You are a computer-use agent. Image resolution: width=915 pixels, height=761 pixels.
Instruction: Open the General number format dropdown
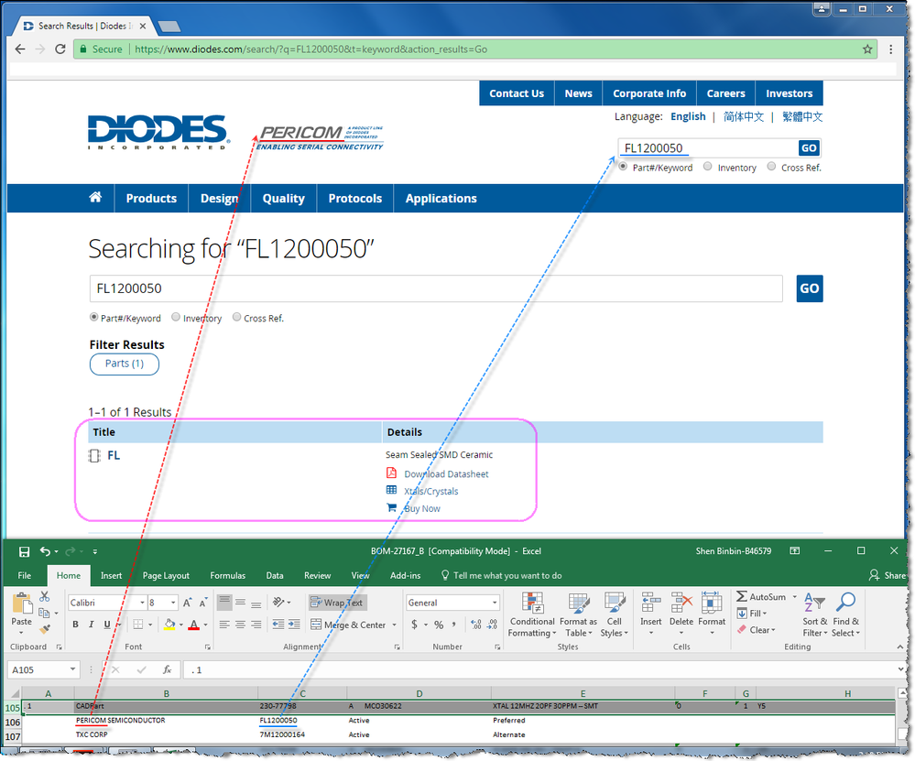click(x=495, y=603)
